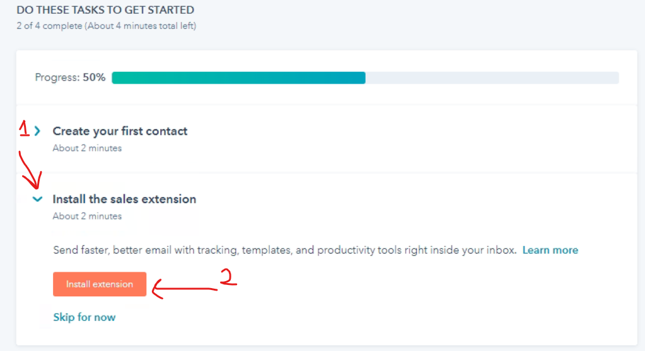Click the empty gray part of progress bar
Viewport: 645px width, 351px height.
point(492,78)
